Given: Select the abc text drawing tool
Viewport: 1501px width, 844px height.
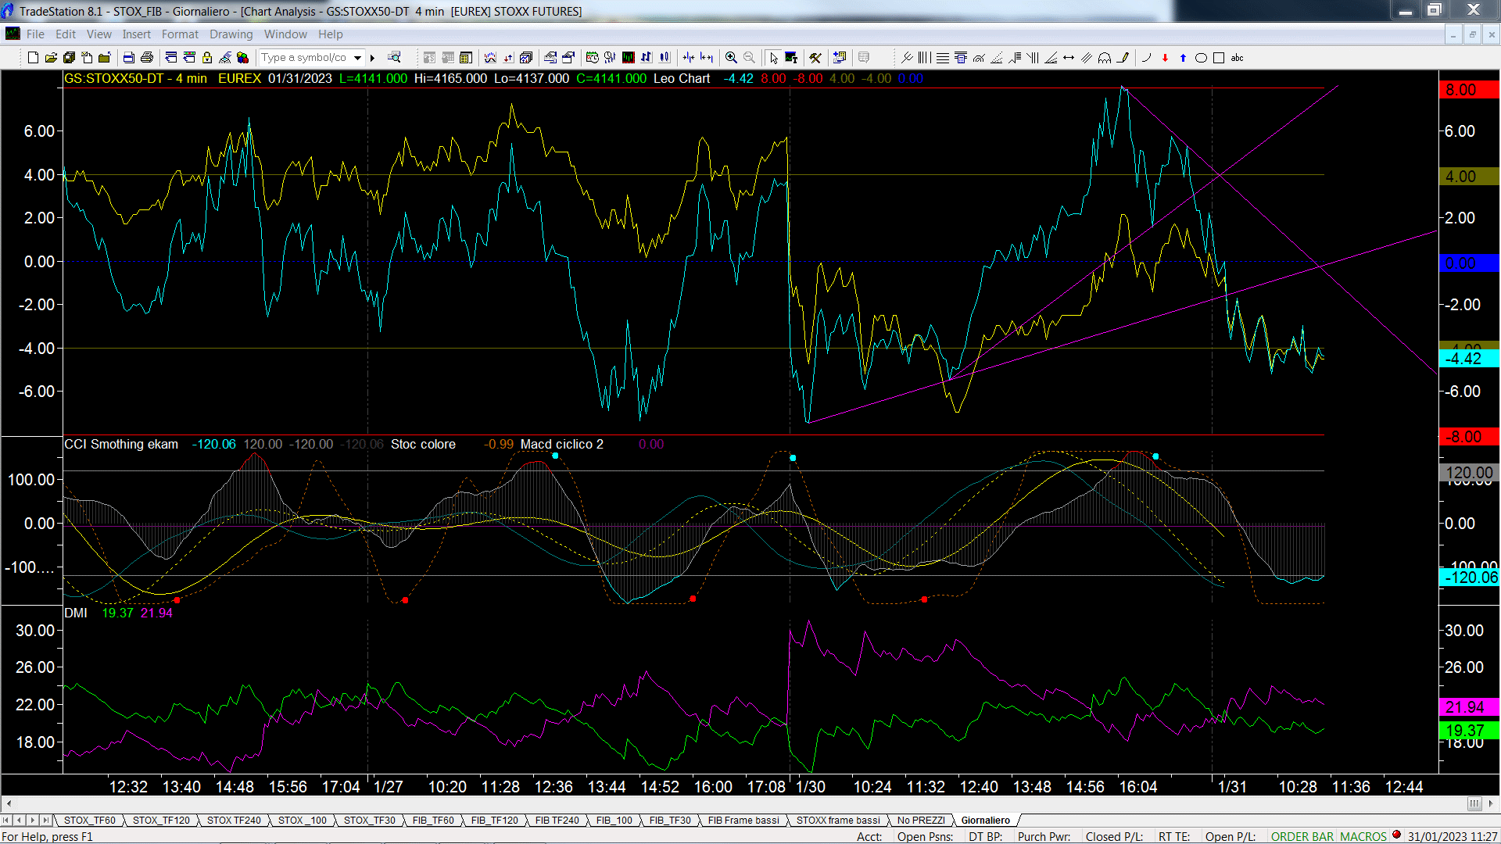Looking at the screenshot, I should click(1237, 58).
